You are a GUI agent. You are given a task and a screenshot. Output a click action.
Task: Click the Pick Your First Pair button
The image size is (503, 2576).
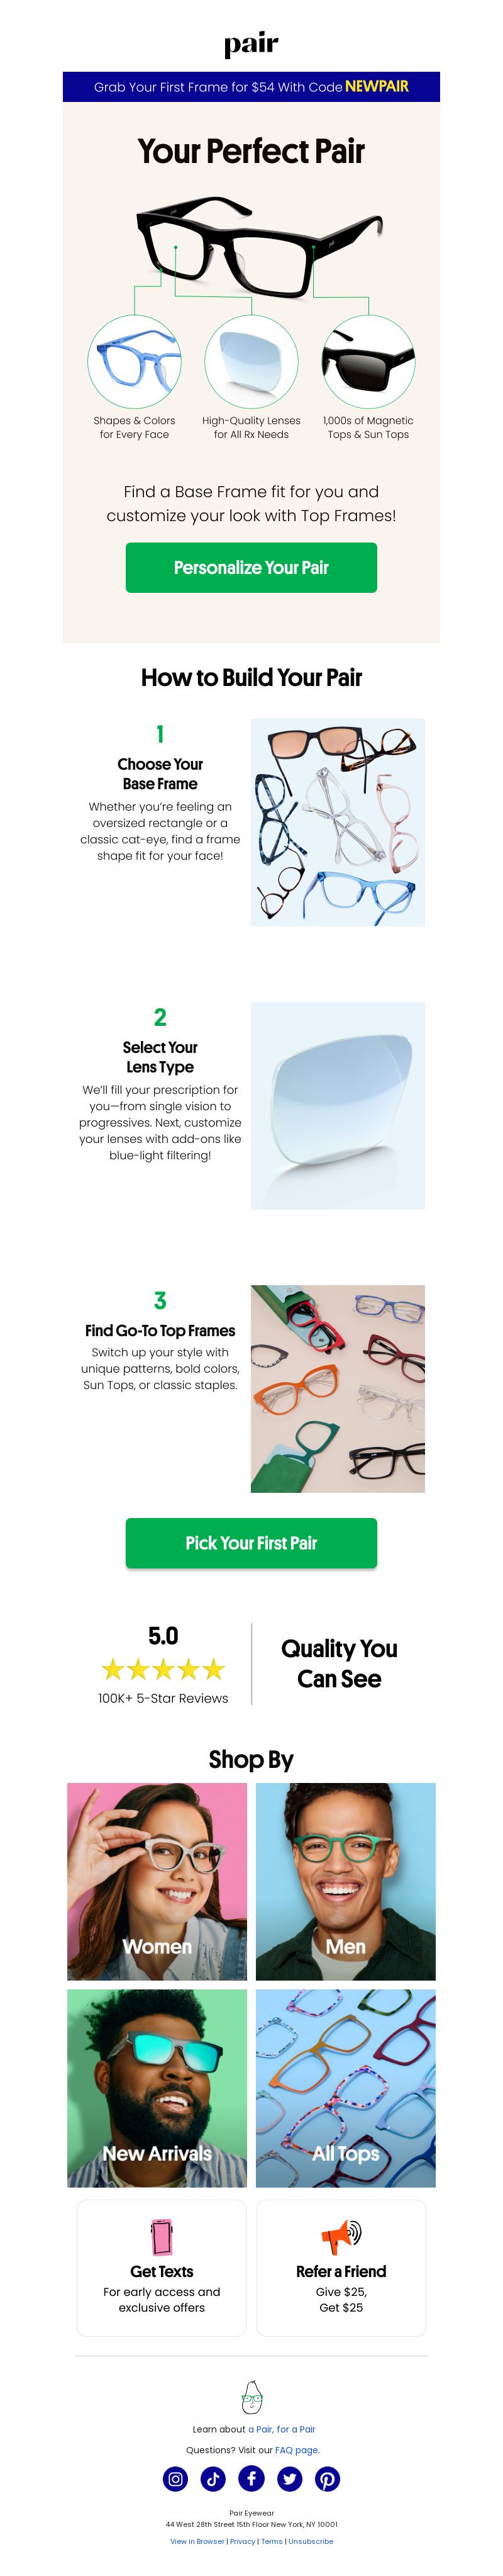point(251,1543)
